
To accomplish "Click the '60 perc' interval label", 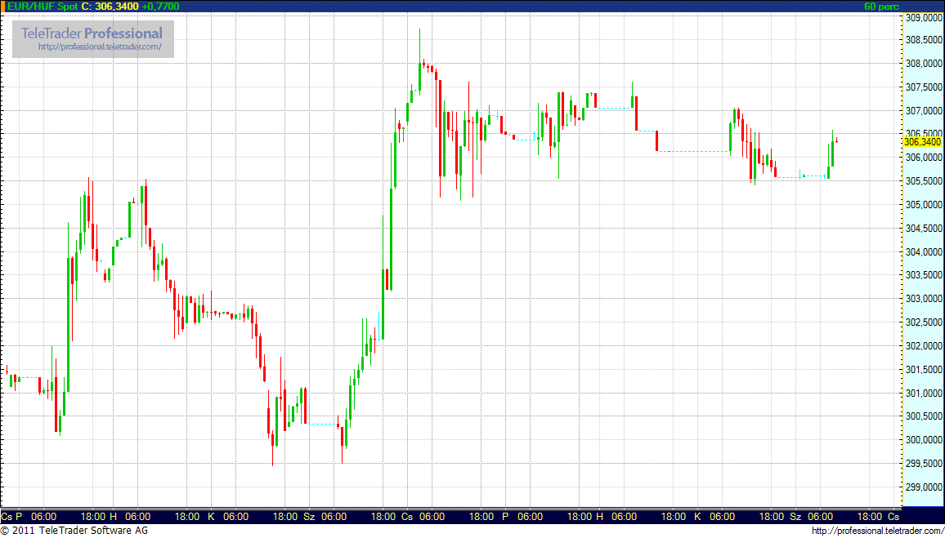I will [881, 7].
